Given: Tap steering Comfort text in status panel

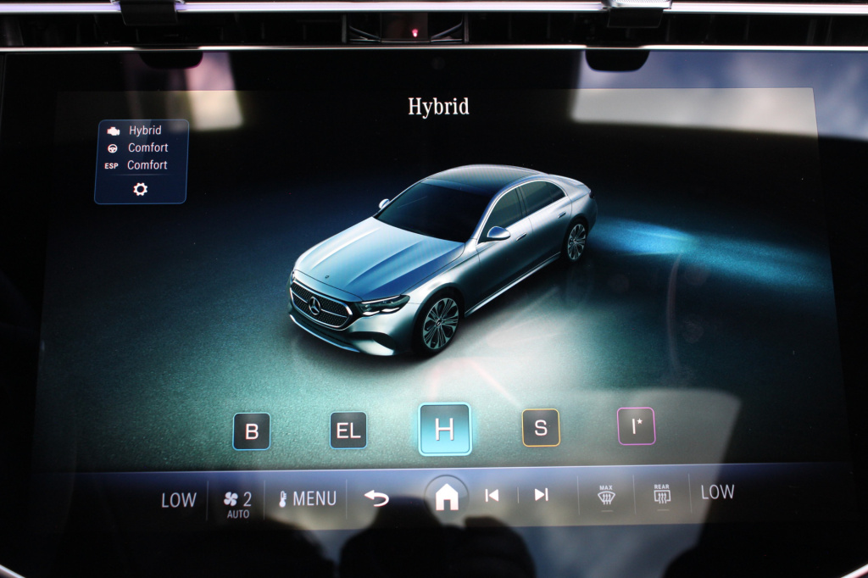Looking at the screenshot, I should click(147, 147).
